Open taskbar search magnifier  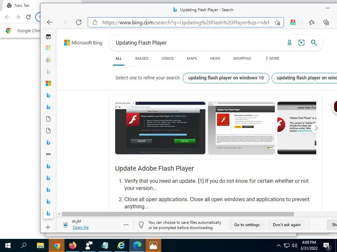click(24, 245)
